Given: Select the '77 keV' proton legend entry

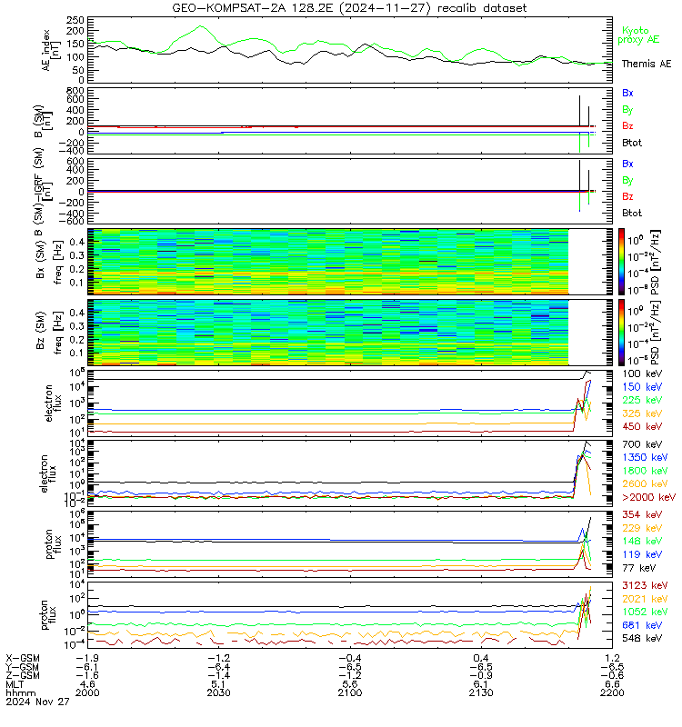Looking at the screenshot, I should pos(639,567).
